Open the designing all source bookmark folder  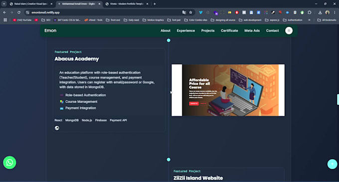223,20
